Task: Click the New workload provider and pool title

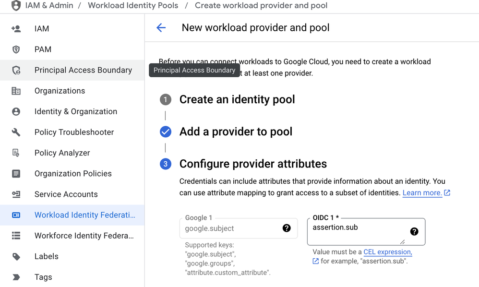Action: coord(255,28)
